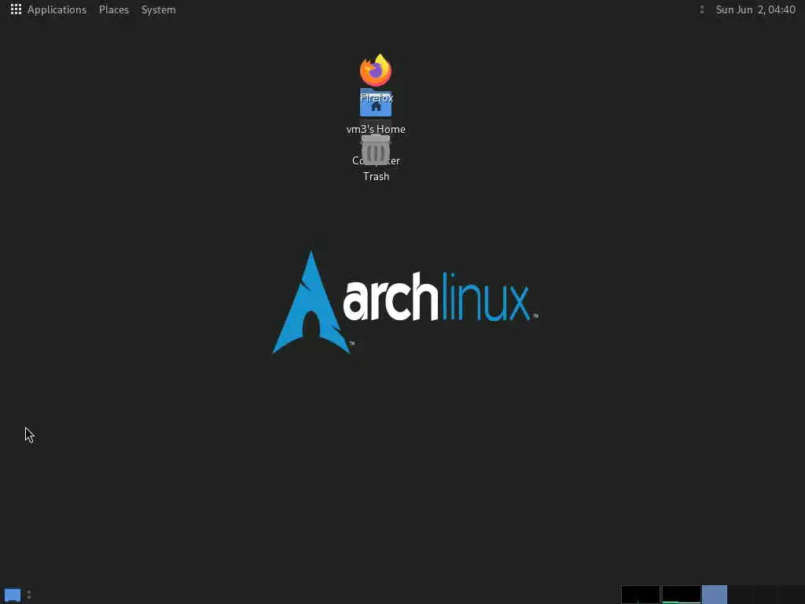The width and height of the screenshot is (805, 604).
Task: Open the System menu
Action: click(158, 9)
